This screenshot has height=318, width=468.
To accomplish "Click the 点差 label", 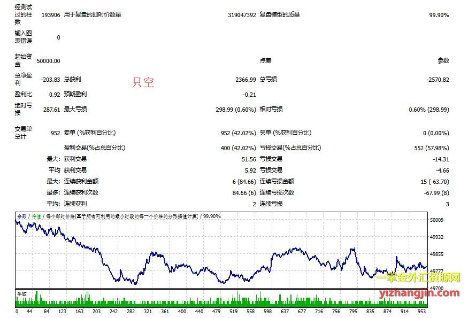I will pos(266,61).
